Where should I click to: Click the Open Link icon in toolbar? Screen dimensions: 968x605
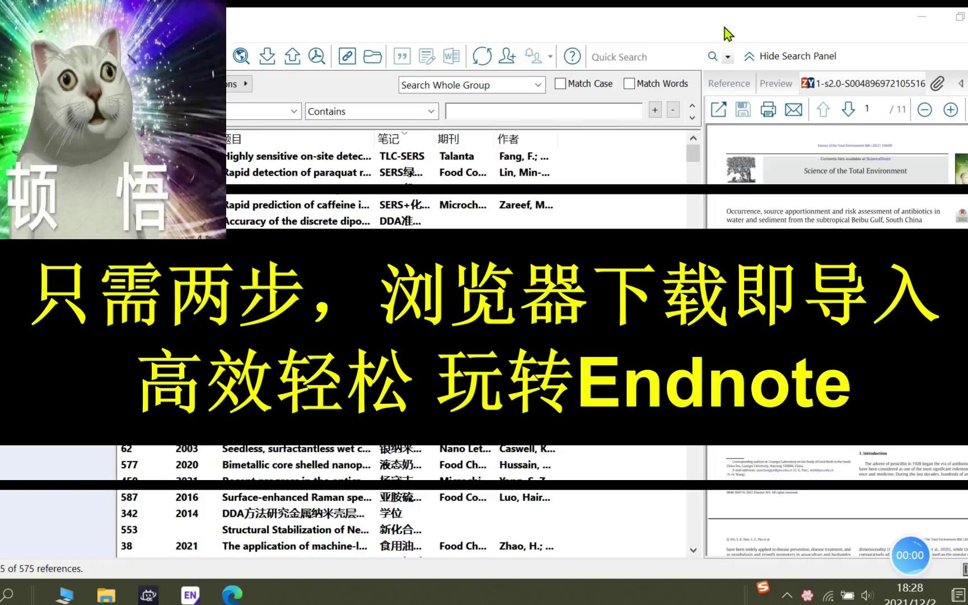pyautogui.click(x=347, y=56)
